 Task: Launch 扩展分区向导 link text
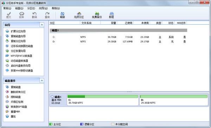18,31
